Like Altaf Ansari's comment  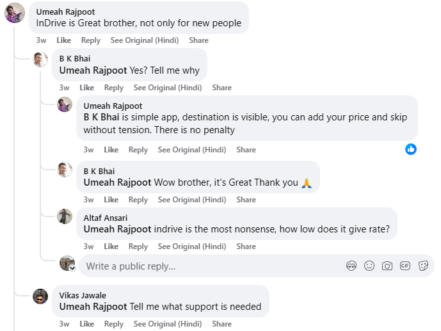[111, 246]
